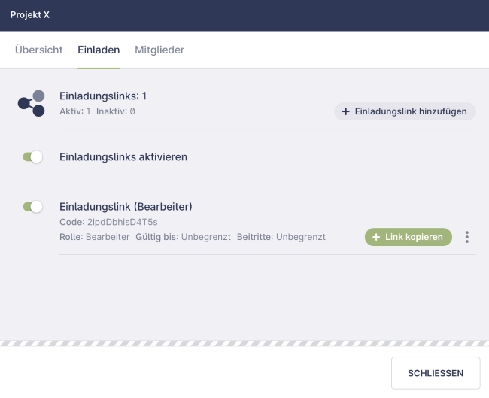489x398 pixels.
Task: Switch to the Übersicht tab
Action: pos(38,50)
